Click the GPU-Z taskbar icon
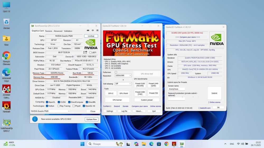The image size is (264, 148). pyautogui.click(x=182, y=144)
